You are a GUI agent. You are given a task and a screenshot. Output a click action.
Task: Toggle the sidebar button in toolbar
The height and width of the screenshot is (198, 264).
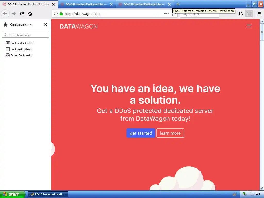click(249, 14)
